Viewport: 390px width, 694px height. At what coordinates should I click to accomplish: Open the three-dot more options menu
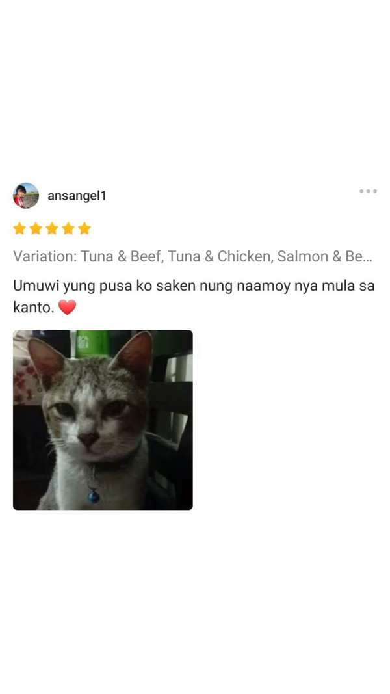pyautogui.click(x=368, y=191)
